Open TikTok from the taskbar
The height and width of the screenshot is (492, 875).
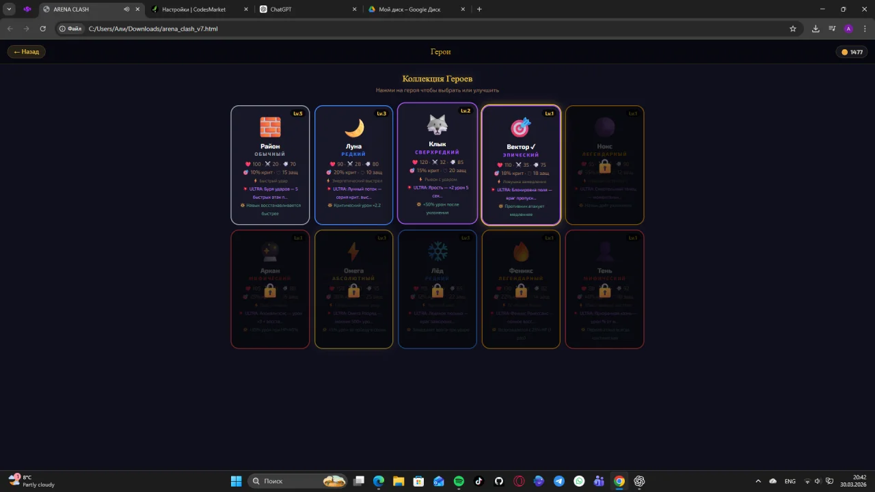(479, 481)
